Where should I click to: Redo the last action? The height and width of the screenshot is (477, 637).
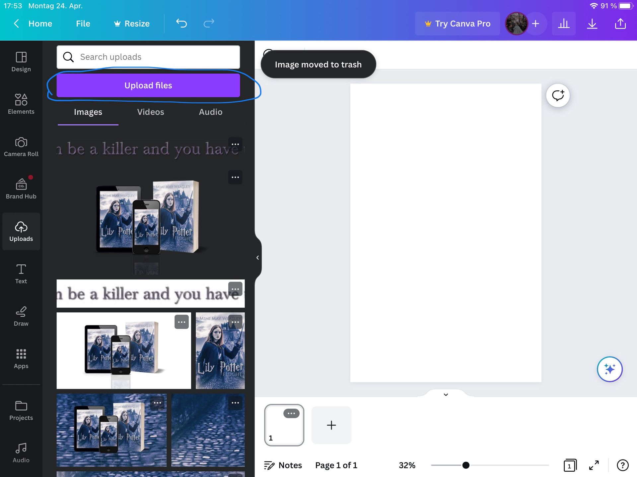click(x=209, y=24)
